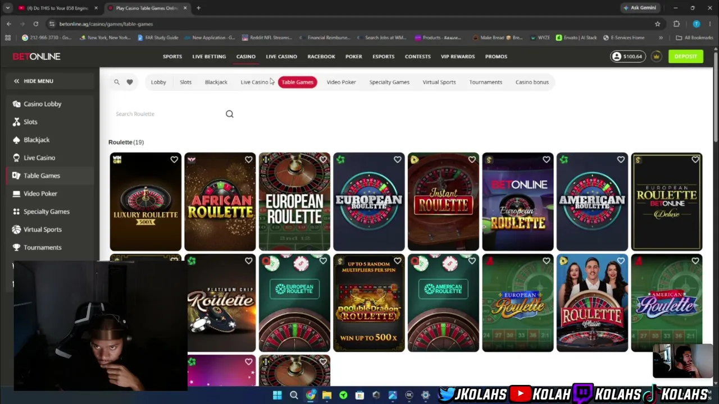Viewport: 719px width, 404px height.
Task: Favorite the Luxury Roulette 500X game
Action: 174,160
